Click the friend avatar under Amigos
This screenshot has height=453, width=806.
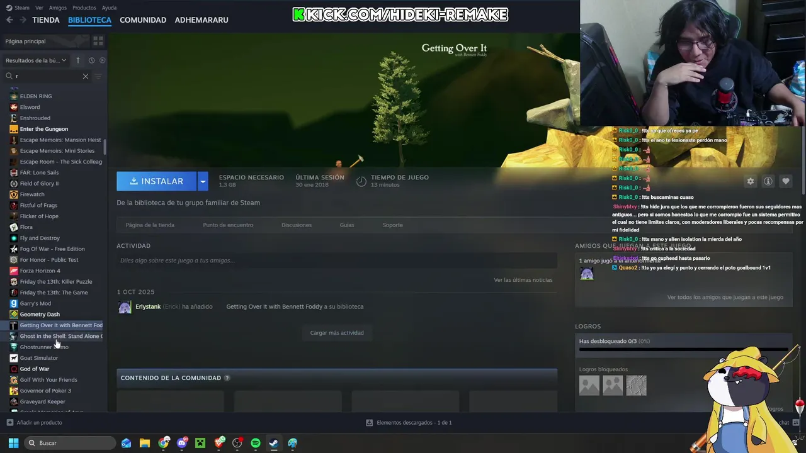click(x=587, y=273)
